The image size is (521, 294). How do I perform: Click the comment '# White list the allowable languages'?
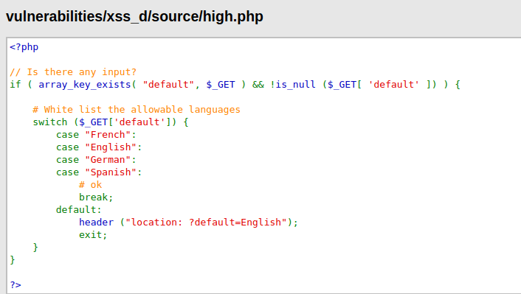pyautogui.click(x=137, y=110)
